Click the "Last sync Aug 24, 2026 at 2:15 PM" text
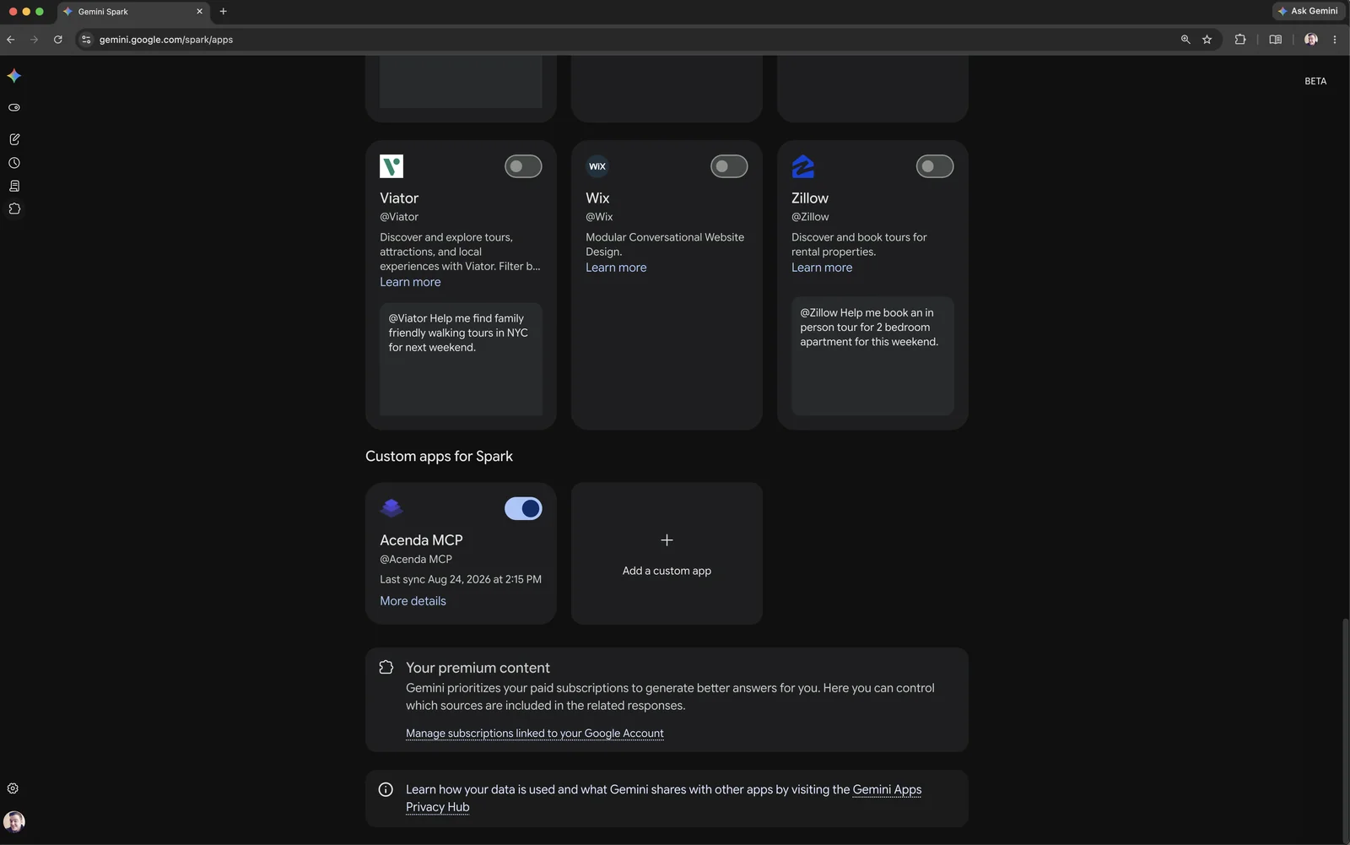1350x845 pixels. coord(461,580)
